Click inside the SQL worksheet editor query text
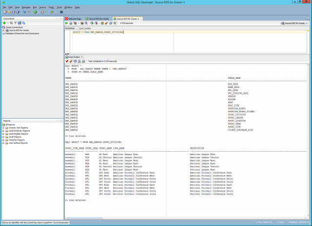 pyautogui.click(x=98, y=32)
